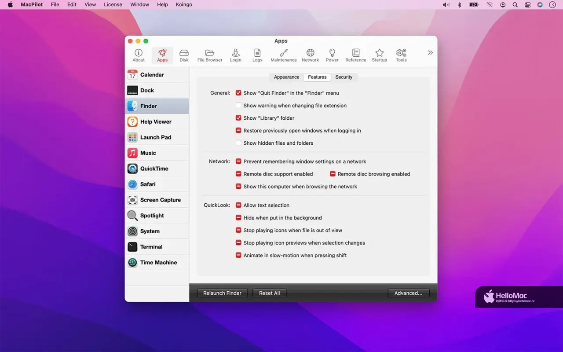Open the File Browser toolbar icon
Viewport: 563px width, 352px height.
point(210,55)
